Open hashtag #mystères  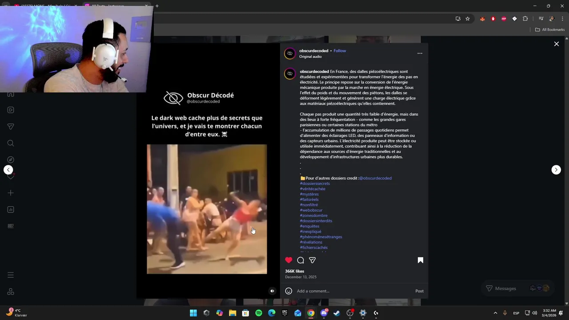pyautogui.click(x=309, y=194)
